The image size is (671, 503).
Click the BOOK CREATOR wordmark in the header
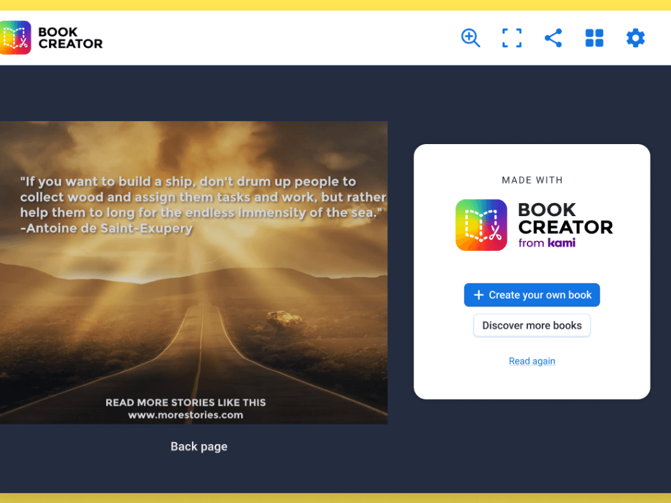70,38
